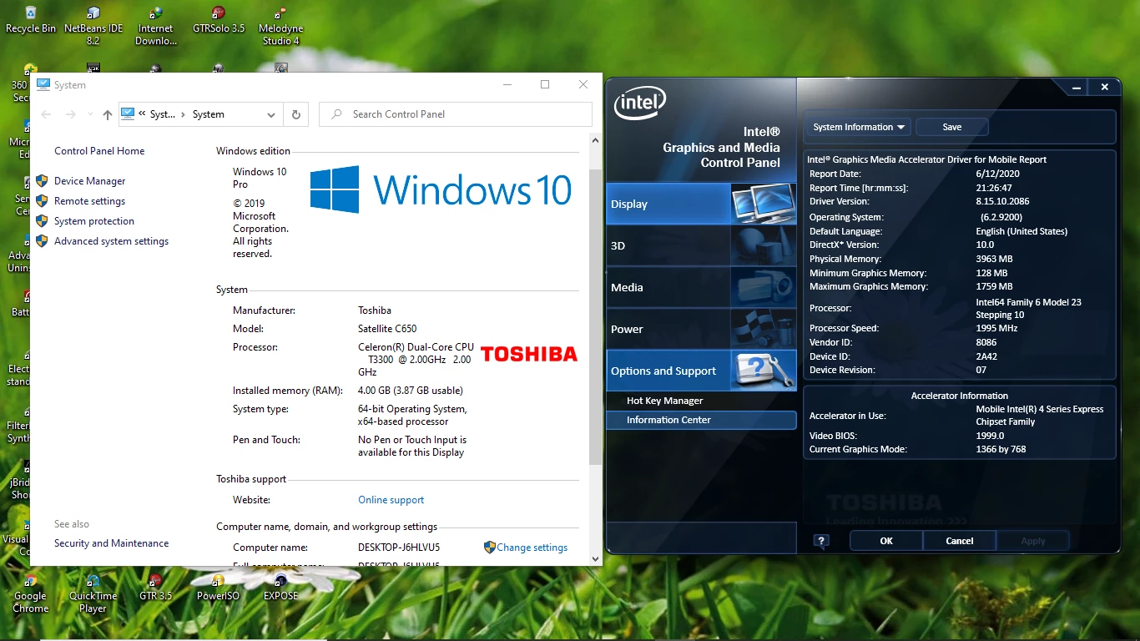
Task: Click the Power checkered flag icon
Action: (x=763, y=329)
